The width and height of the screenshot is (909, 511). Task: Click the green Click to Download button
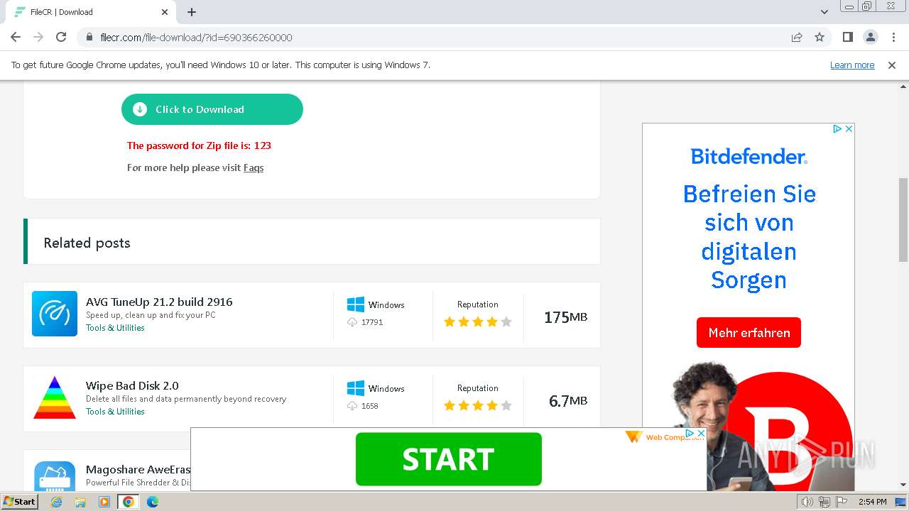coord(212,109)
